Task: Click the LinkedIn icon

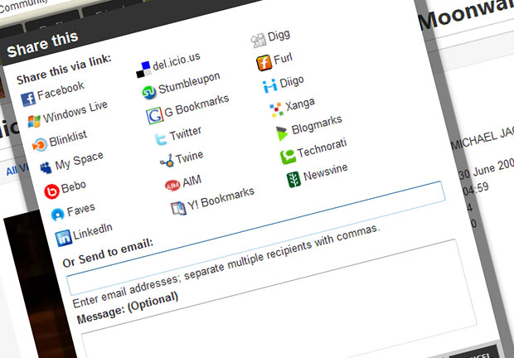Action: pos(63,238)
